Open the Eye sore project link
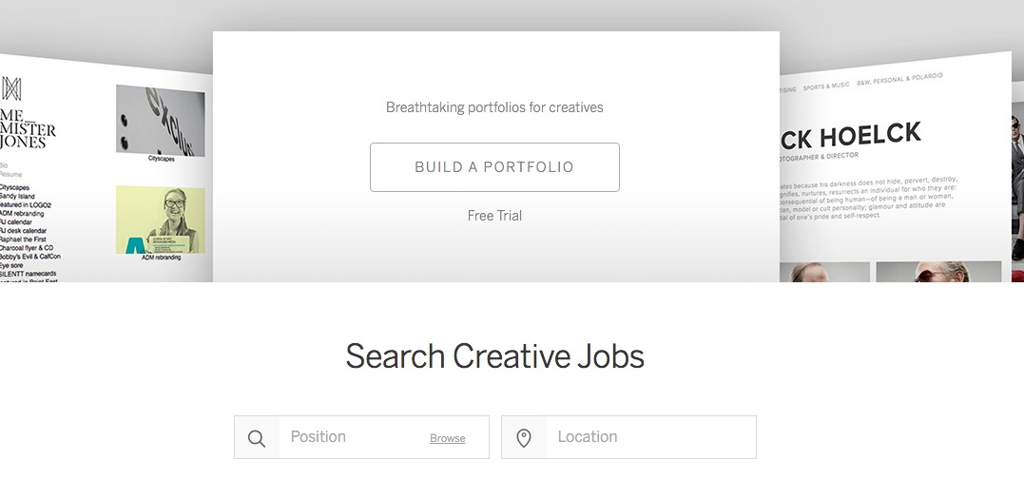This screenshot has height=498, width=1024. coord(11,266)
